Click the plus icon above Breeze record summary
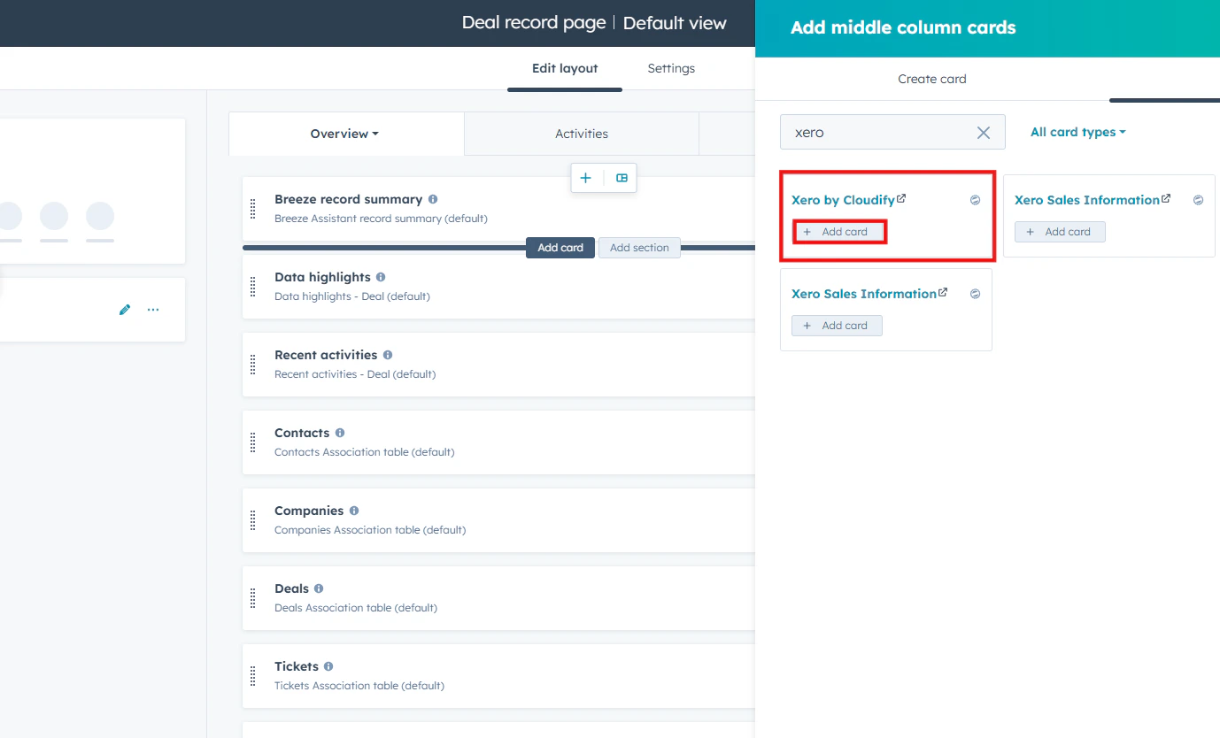1220x738 pixels. pos(585,178)
